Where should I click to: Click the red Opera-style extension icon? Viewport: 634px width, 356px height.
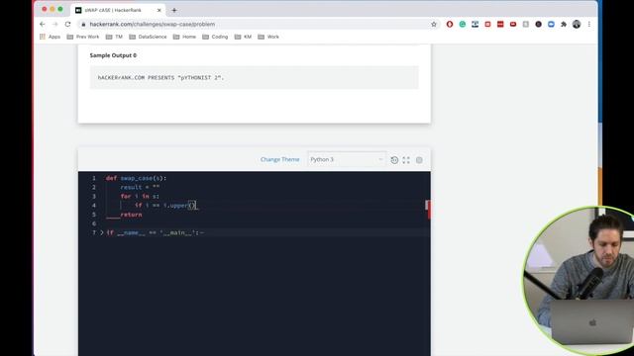pyautogui.click(x=450, y=24)
